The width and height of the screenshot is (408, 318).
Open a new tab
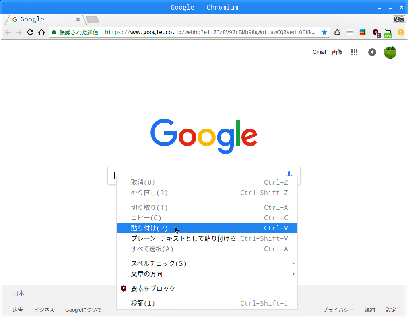pos(93,20)
